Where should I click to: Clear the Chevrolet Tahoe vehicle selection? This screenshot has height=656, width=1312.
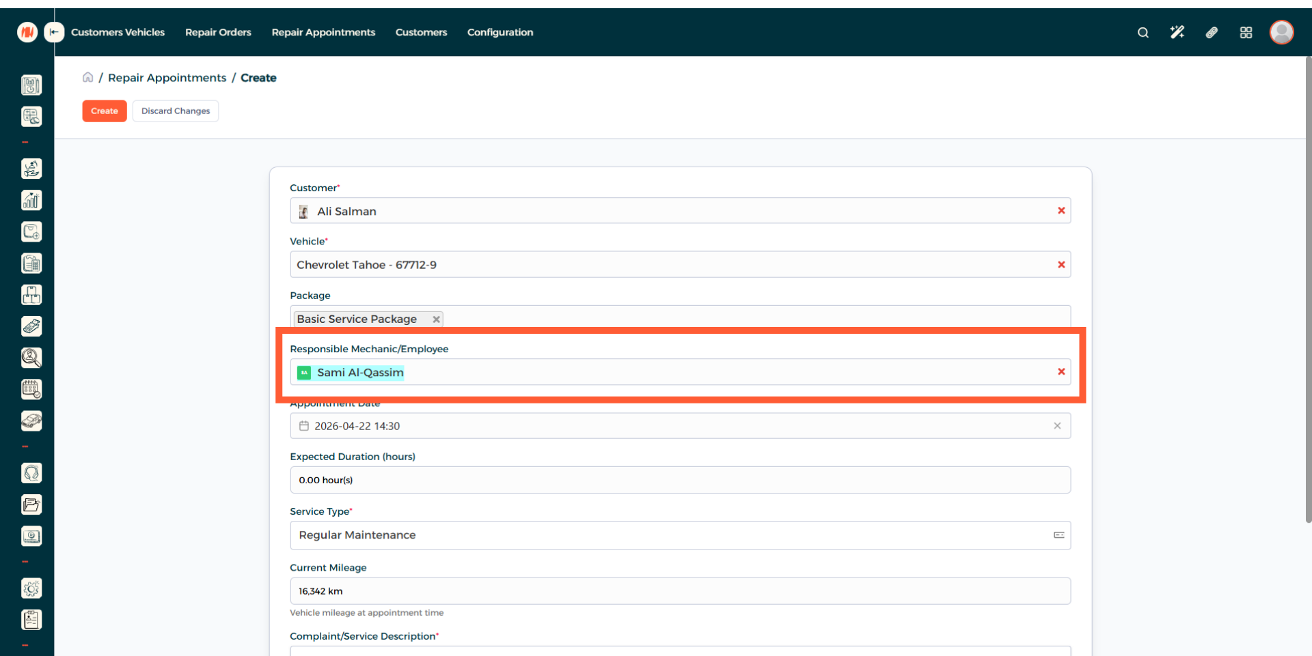(1061, 265)
